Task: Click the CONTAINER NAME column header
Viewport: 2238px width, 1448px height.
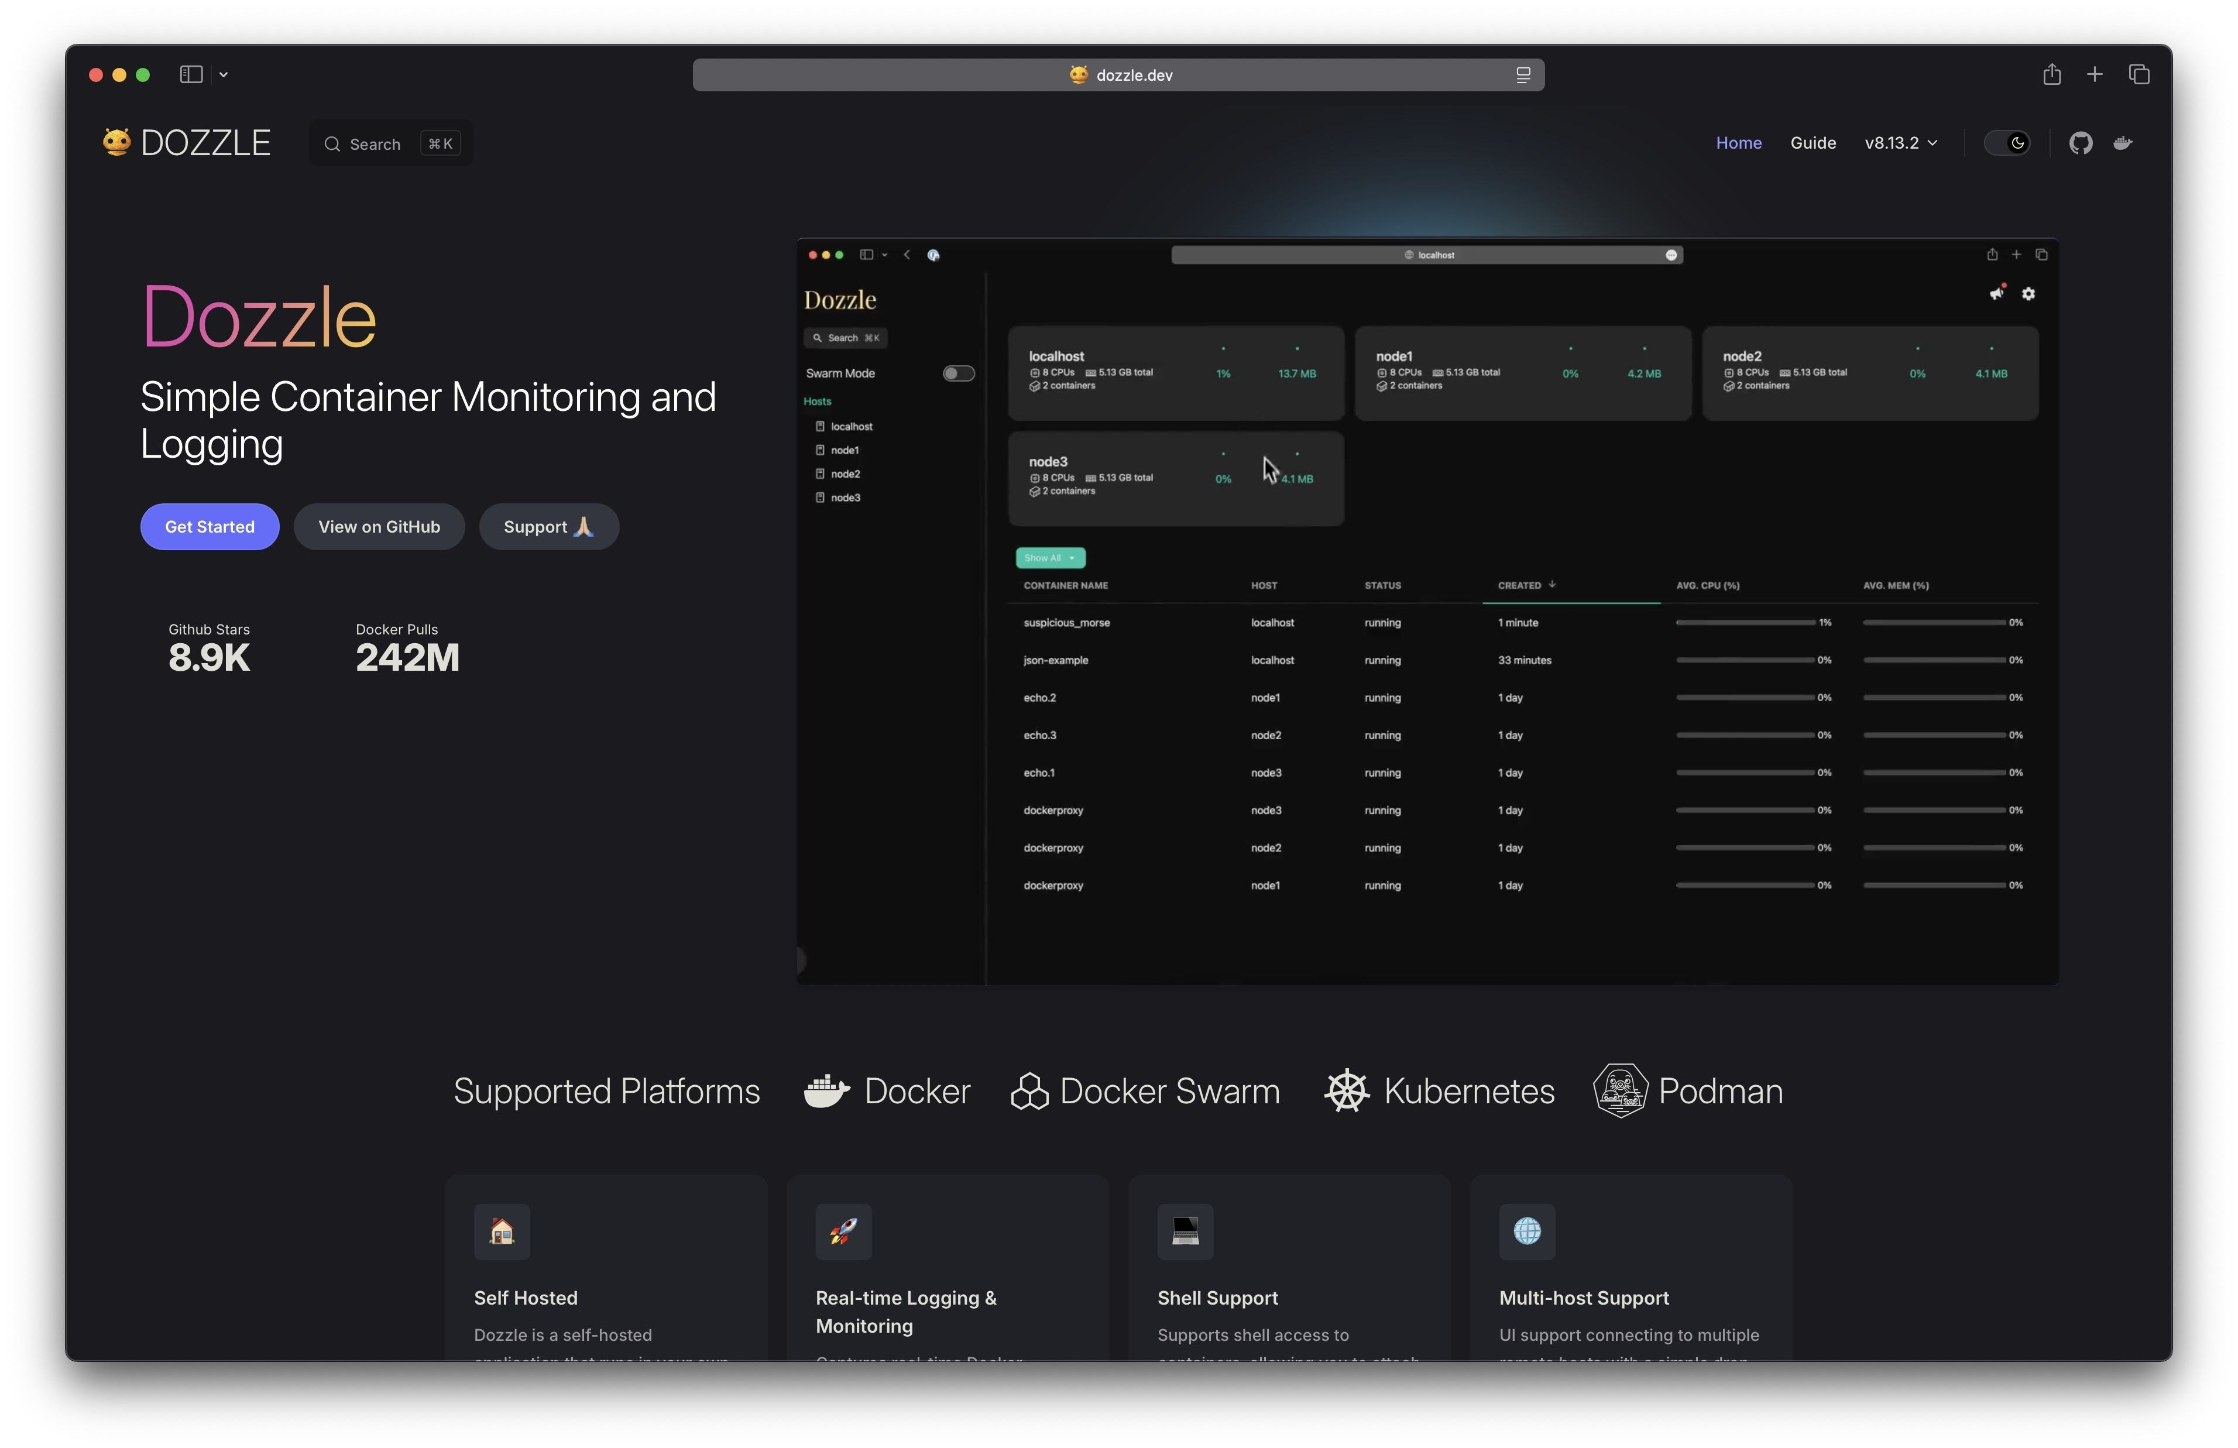Action: click(x=1065, y=586)
